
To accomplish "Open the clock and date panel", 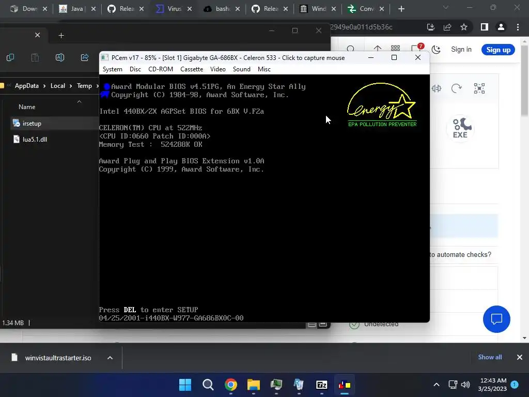I will click(492, 385).
